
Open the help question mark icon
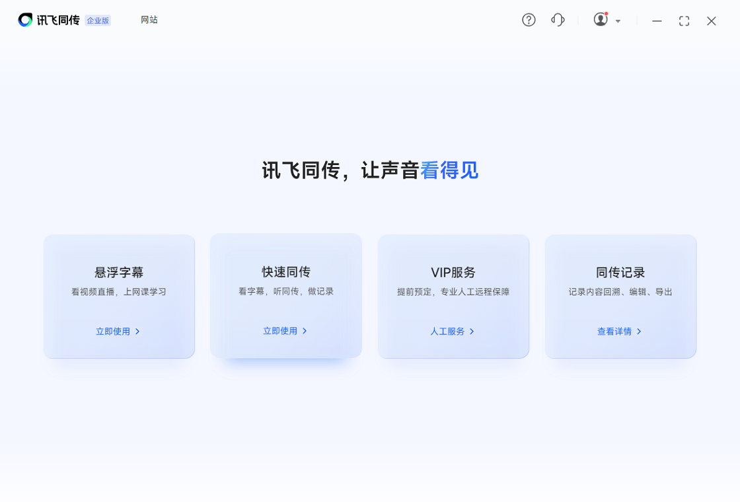(x=529, y=20)
